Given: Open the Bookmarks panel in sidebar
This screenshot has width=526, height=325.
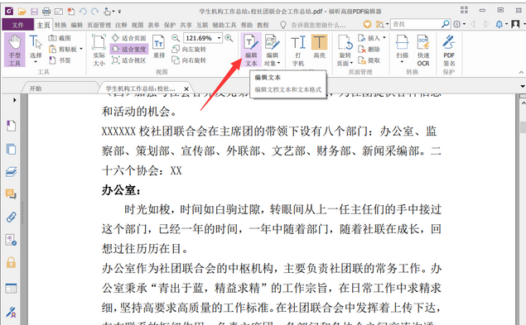Looking at the screenshot, I should point(11,126).
